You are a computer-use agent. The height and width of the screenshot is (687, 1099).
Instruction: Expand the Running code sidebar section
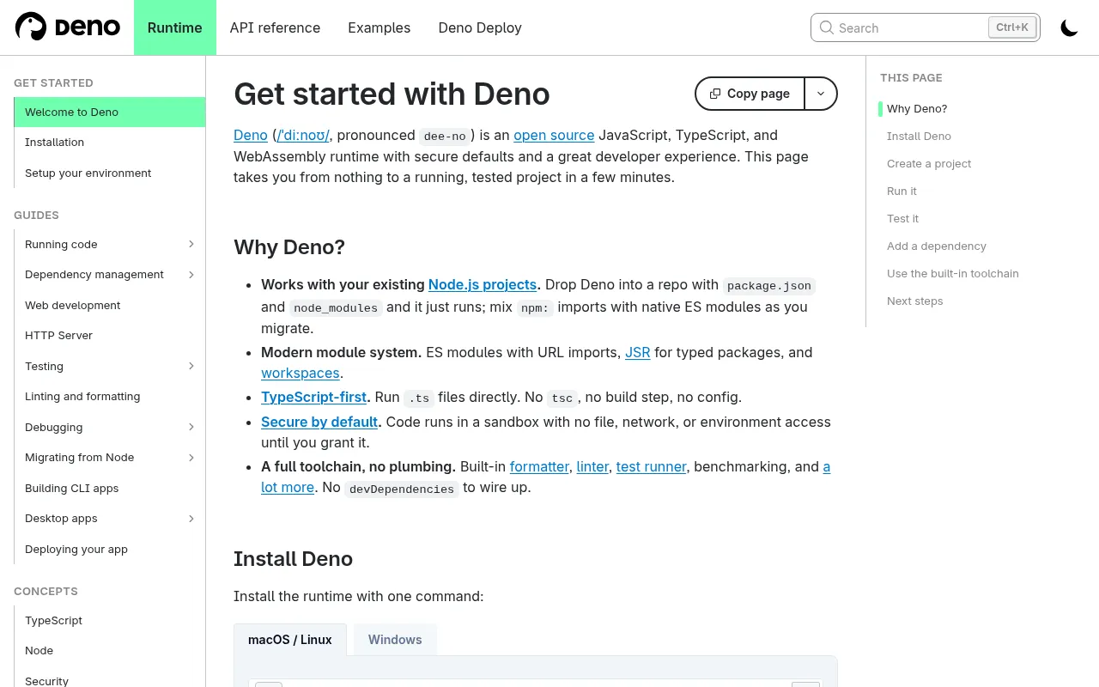point(191,244)
